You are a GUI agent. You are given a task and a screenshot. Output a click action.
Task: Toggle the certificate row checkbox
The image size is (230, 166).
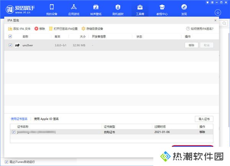click(x=14, y=132)
